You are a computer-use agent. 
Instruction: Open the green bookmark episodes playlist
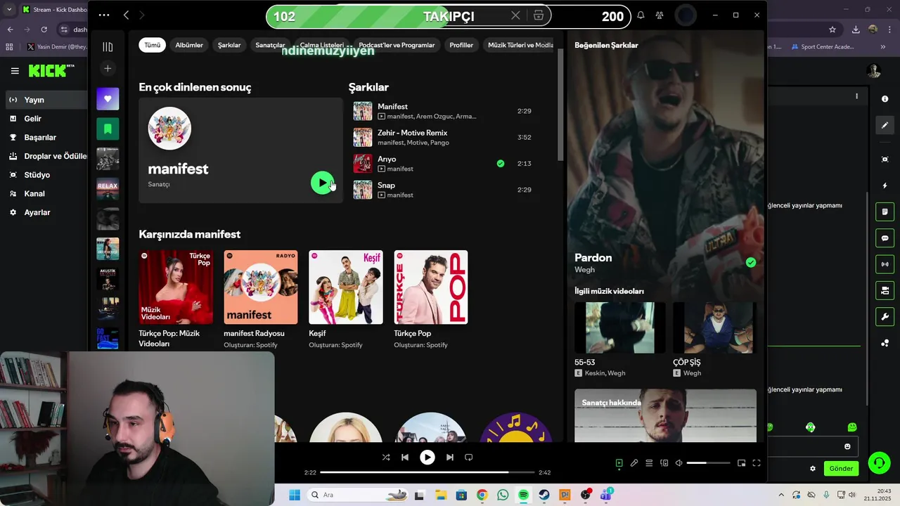[x=108, y=129]
